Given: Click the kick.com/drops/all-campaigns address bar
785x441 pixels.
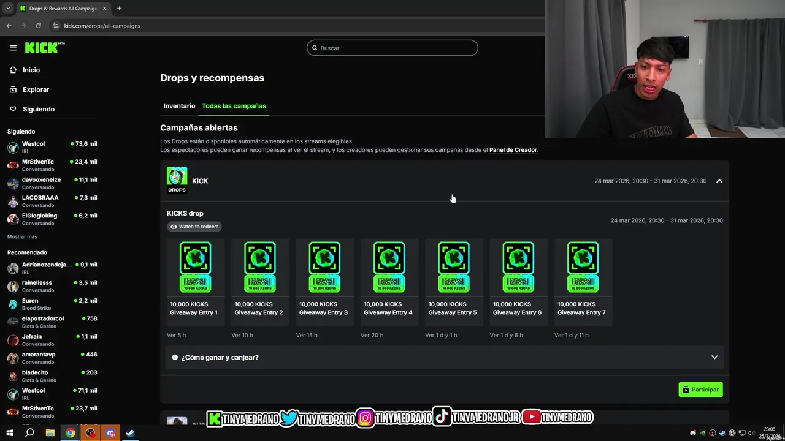Looking at the screenshot, I should (102, 26).
